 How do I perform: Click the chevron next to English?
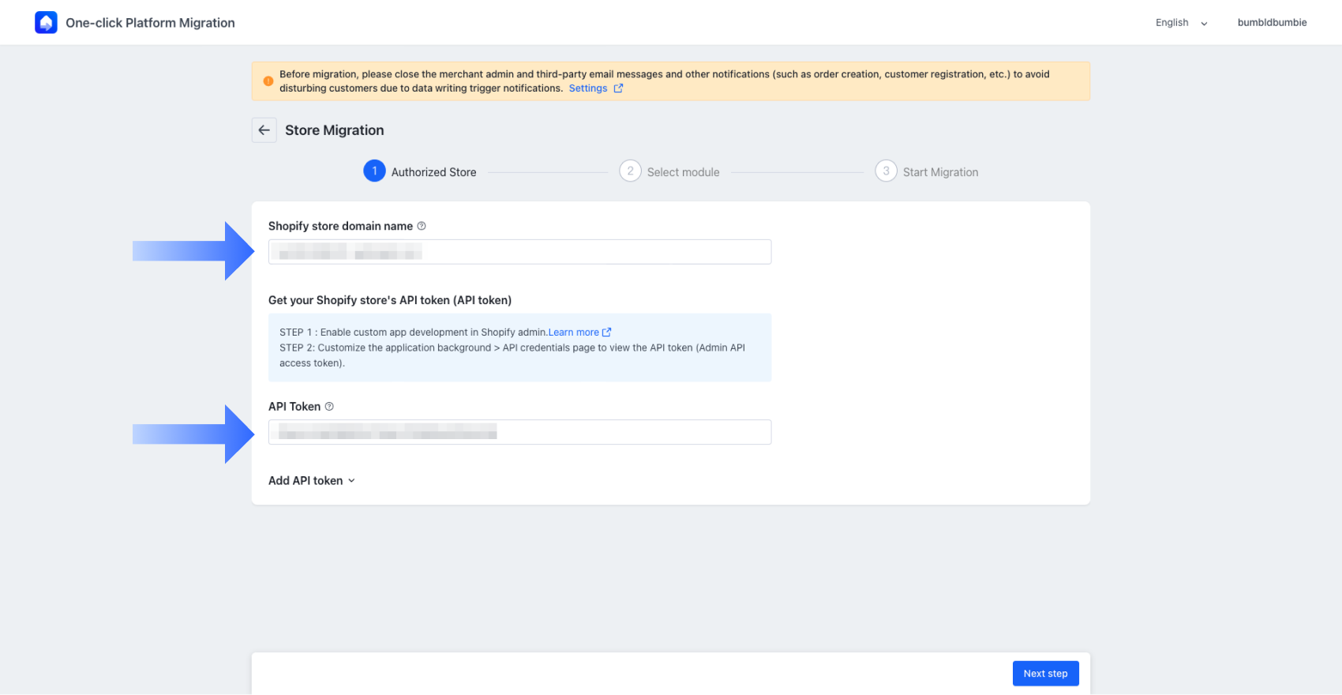click(x=1204, y=24)
